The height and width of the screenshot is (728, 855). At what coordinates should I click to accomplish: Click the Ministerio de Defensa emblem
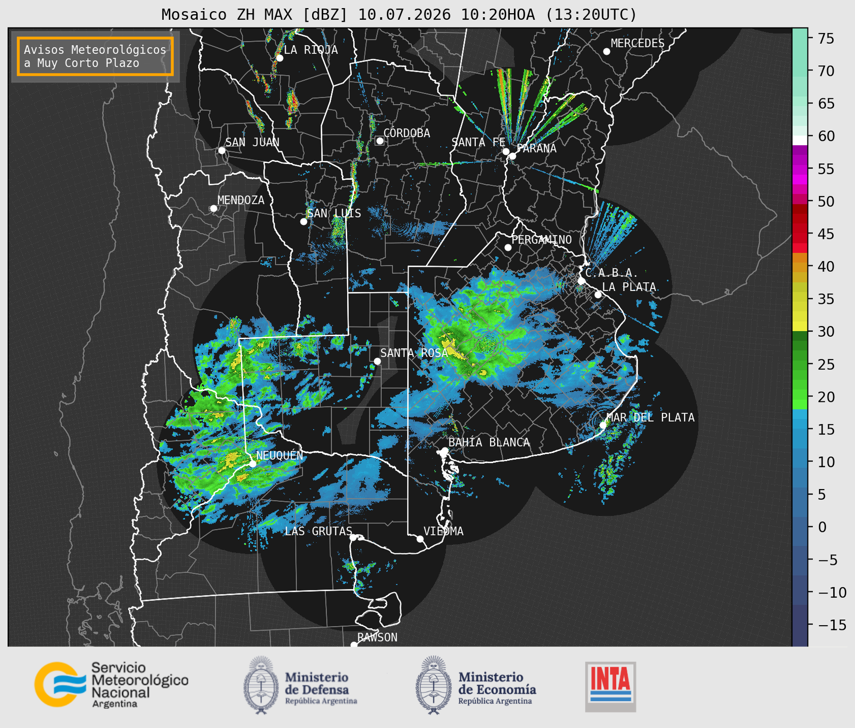pyautogui.click(x=261, y=685)
